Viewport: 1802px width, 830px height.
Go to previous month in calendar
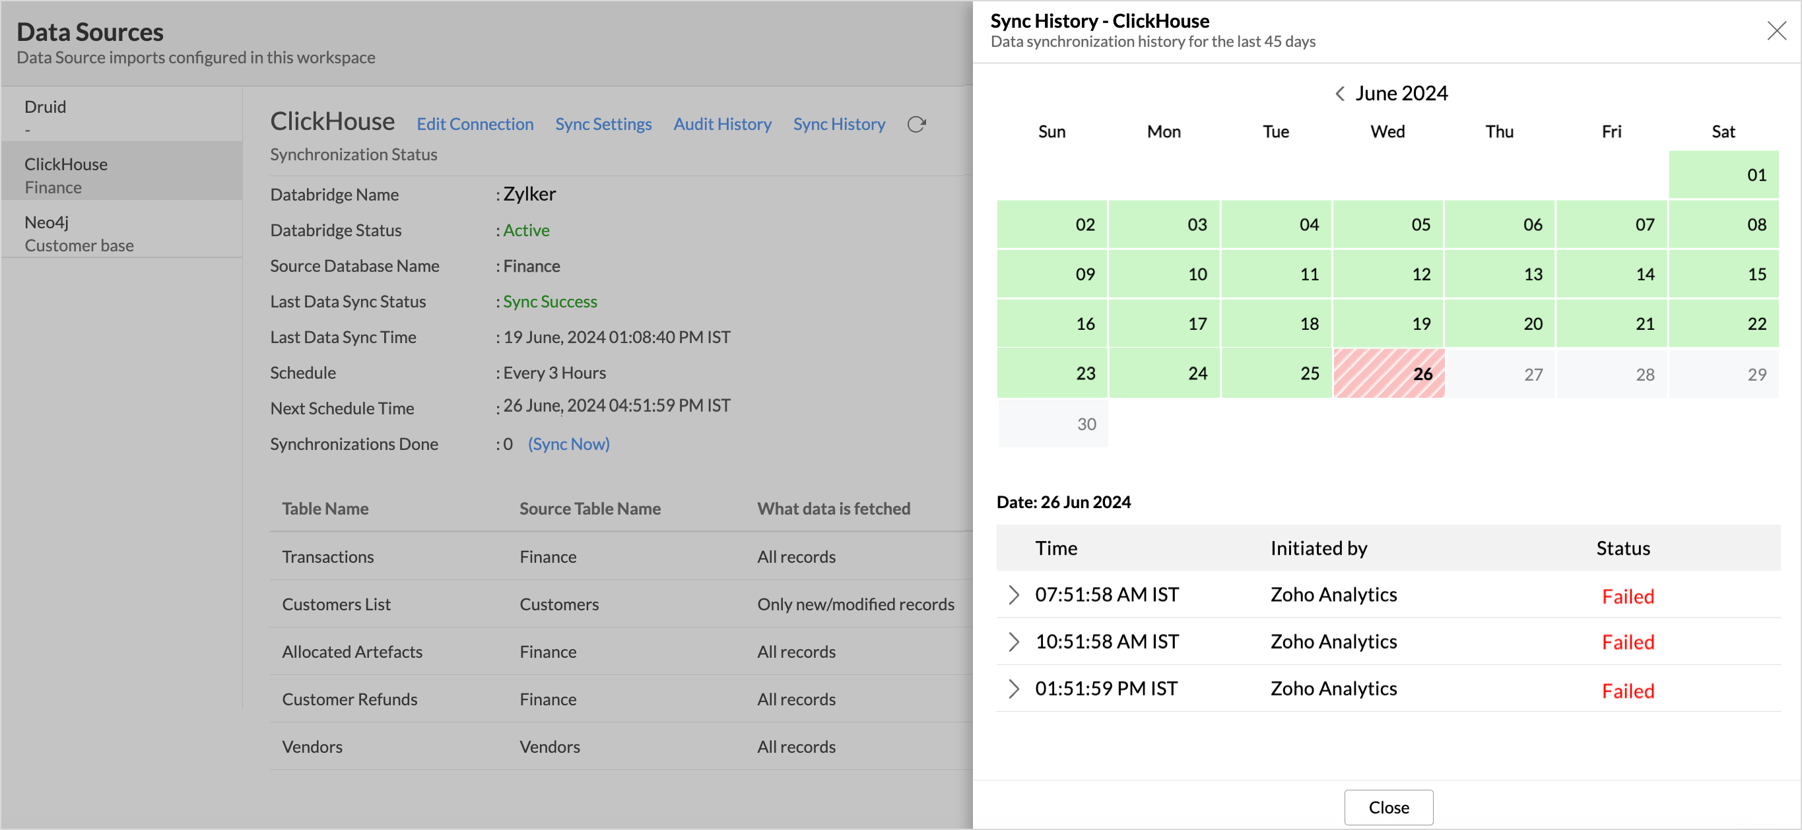(x=1339, y=94)
